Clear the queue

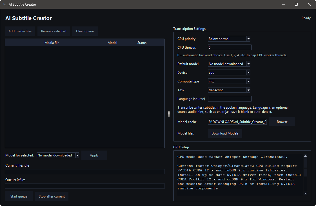click(x=85, y=31)
